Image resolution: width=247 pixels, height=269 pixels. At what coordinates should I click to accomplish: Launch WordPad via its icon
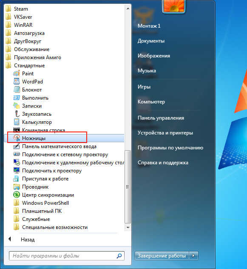(17, 81)
